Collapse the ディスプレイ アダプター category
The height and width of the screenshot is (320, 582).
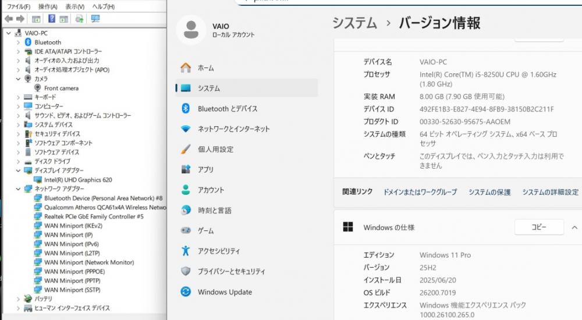tap(18, 170)
